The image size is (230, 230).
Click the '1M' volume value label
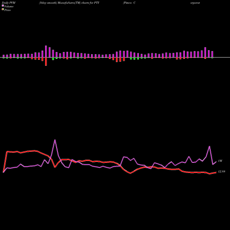pos(220,161)
